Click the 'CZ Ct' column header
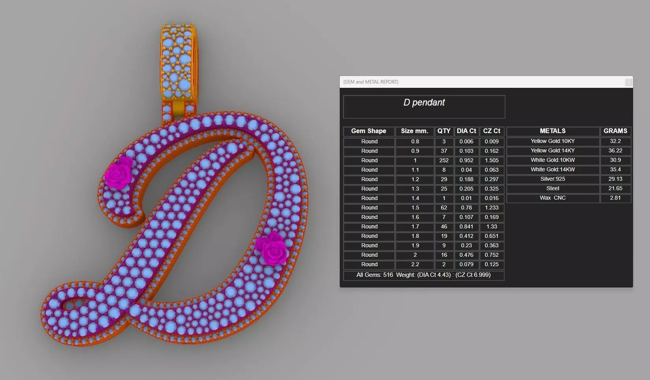The width and height of the screenshot is (650, 380). 492,131
